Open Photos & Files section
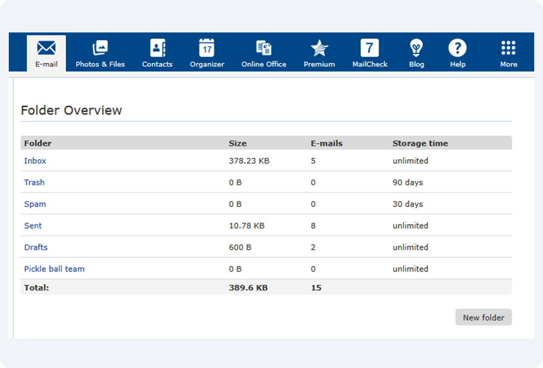543x368 pixels. [100, 48]
